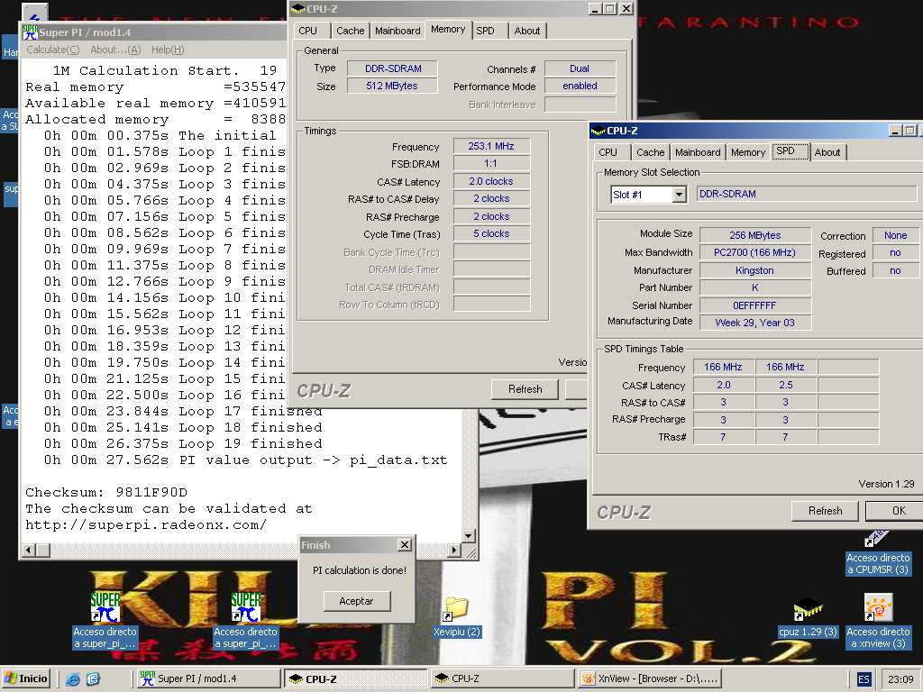Open the Inicio start menu
Viewport: 923px width, 692px height.
pos(25,678)
